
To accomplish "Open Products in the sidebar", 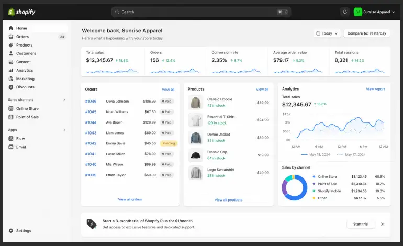I will click(37, 45).
